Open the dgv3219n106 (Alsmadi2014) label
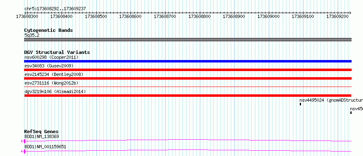Image resolution: width=363 pixels, height=156 pixels. point(55,91)
